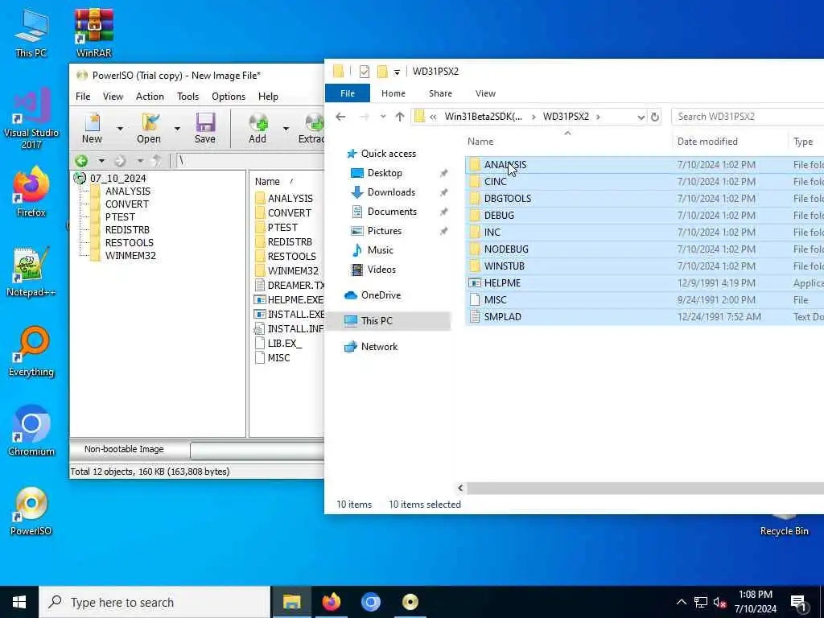Click the Extract toolbar icon in PowerISO
Viewport: 824px width, 618px height.
click(312, 128)
